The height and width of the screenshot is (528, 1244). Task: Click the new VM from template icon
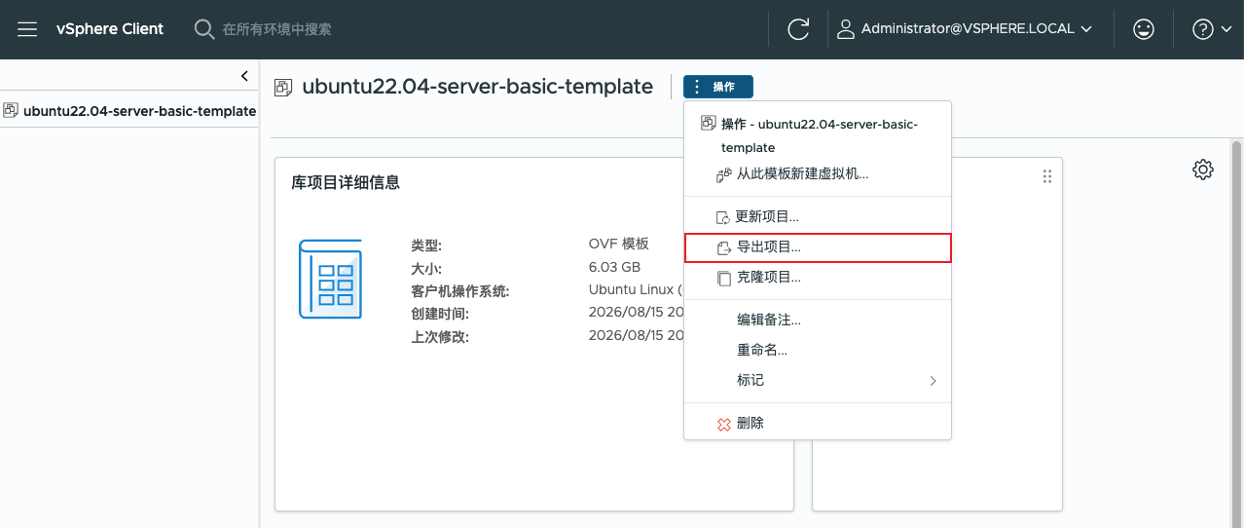click(x=723, y=175)
